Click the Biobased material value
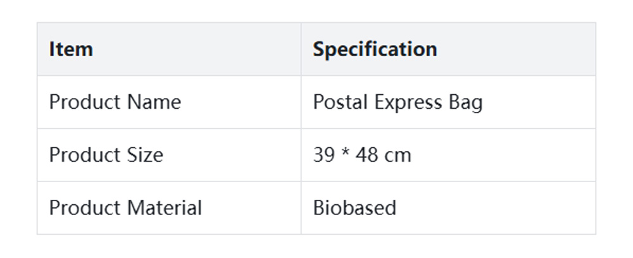Image resolution: width=633 pixels, height=258 pixels. (x=354, y=208)
